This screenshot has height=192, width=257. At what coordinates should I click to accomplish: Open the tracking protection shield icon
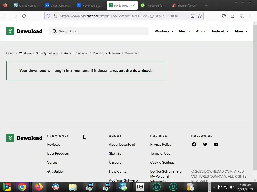pyautogui.click(x=48, y=16)
